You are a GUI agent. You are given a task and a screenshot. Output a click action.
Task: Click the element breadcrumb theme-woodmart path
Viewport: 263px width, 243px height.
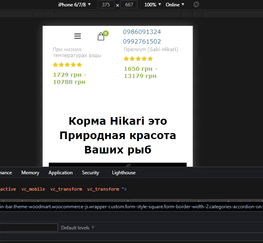131,207
